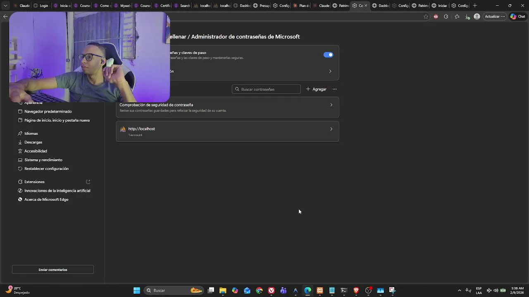Switch to the Presup tab
This screenshot has height=297, width=529.
[262, 6]
